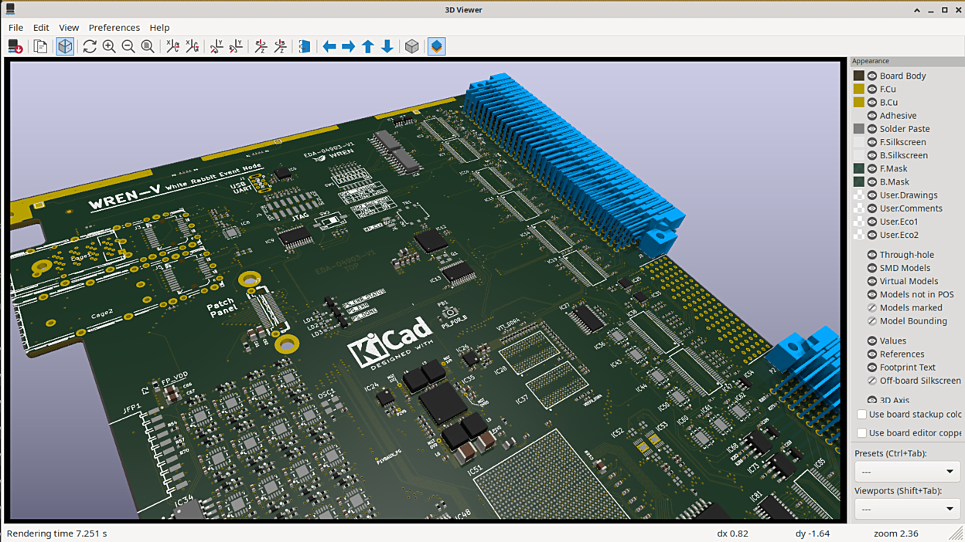Screen dimensions: 965x542
Task: Click the copy 3D image to clipboard icon
Action: click(40, 46)
